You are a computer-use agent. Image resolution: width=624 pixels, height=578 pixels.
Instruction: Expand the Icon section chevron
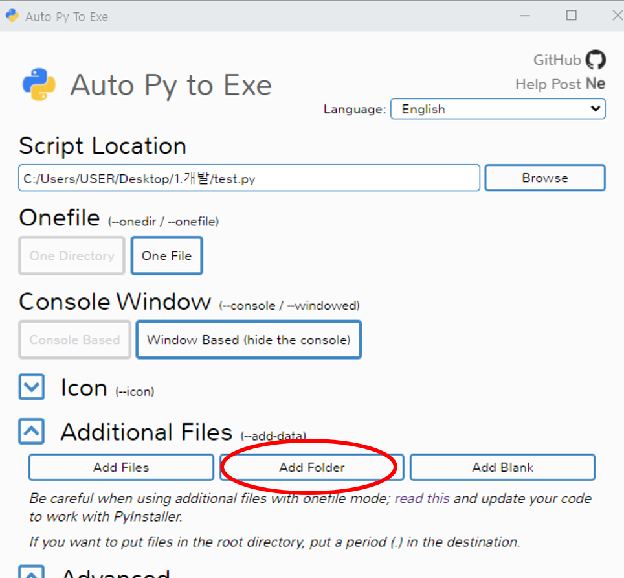pos(32,387)
